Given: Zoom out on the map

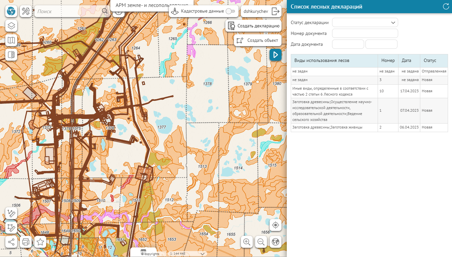Looking at the screenshot, I should pyautogui.click(x=261, y=242).
